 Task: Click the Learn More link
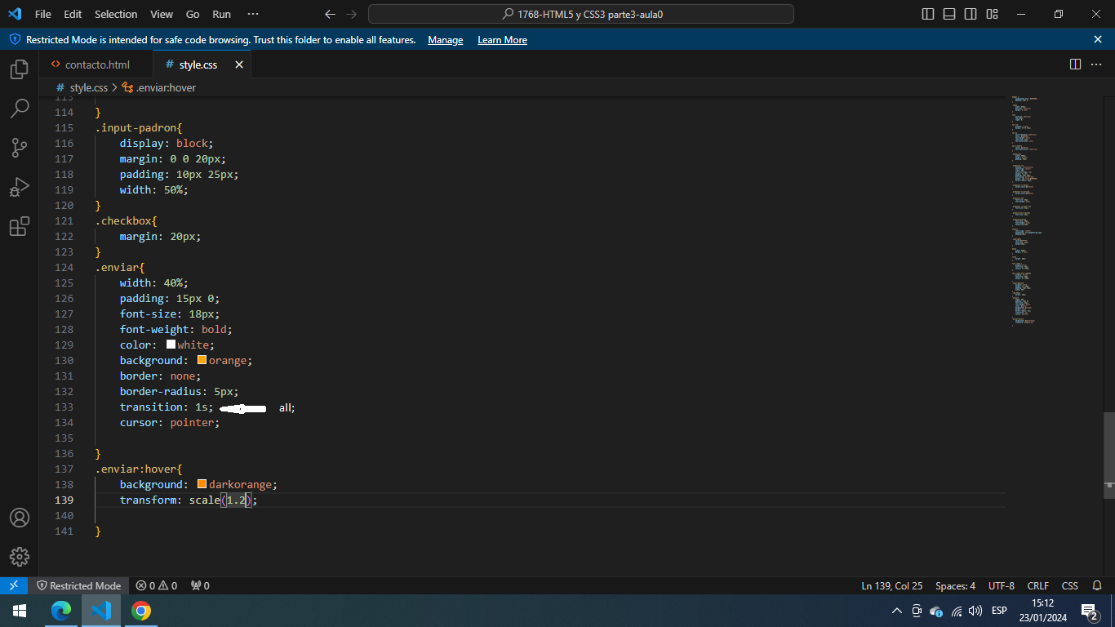[x=502, y=39]
